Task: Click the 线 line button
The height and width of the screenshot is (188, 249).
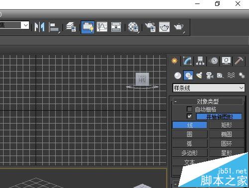Action: (190, 125)
